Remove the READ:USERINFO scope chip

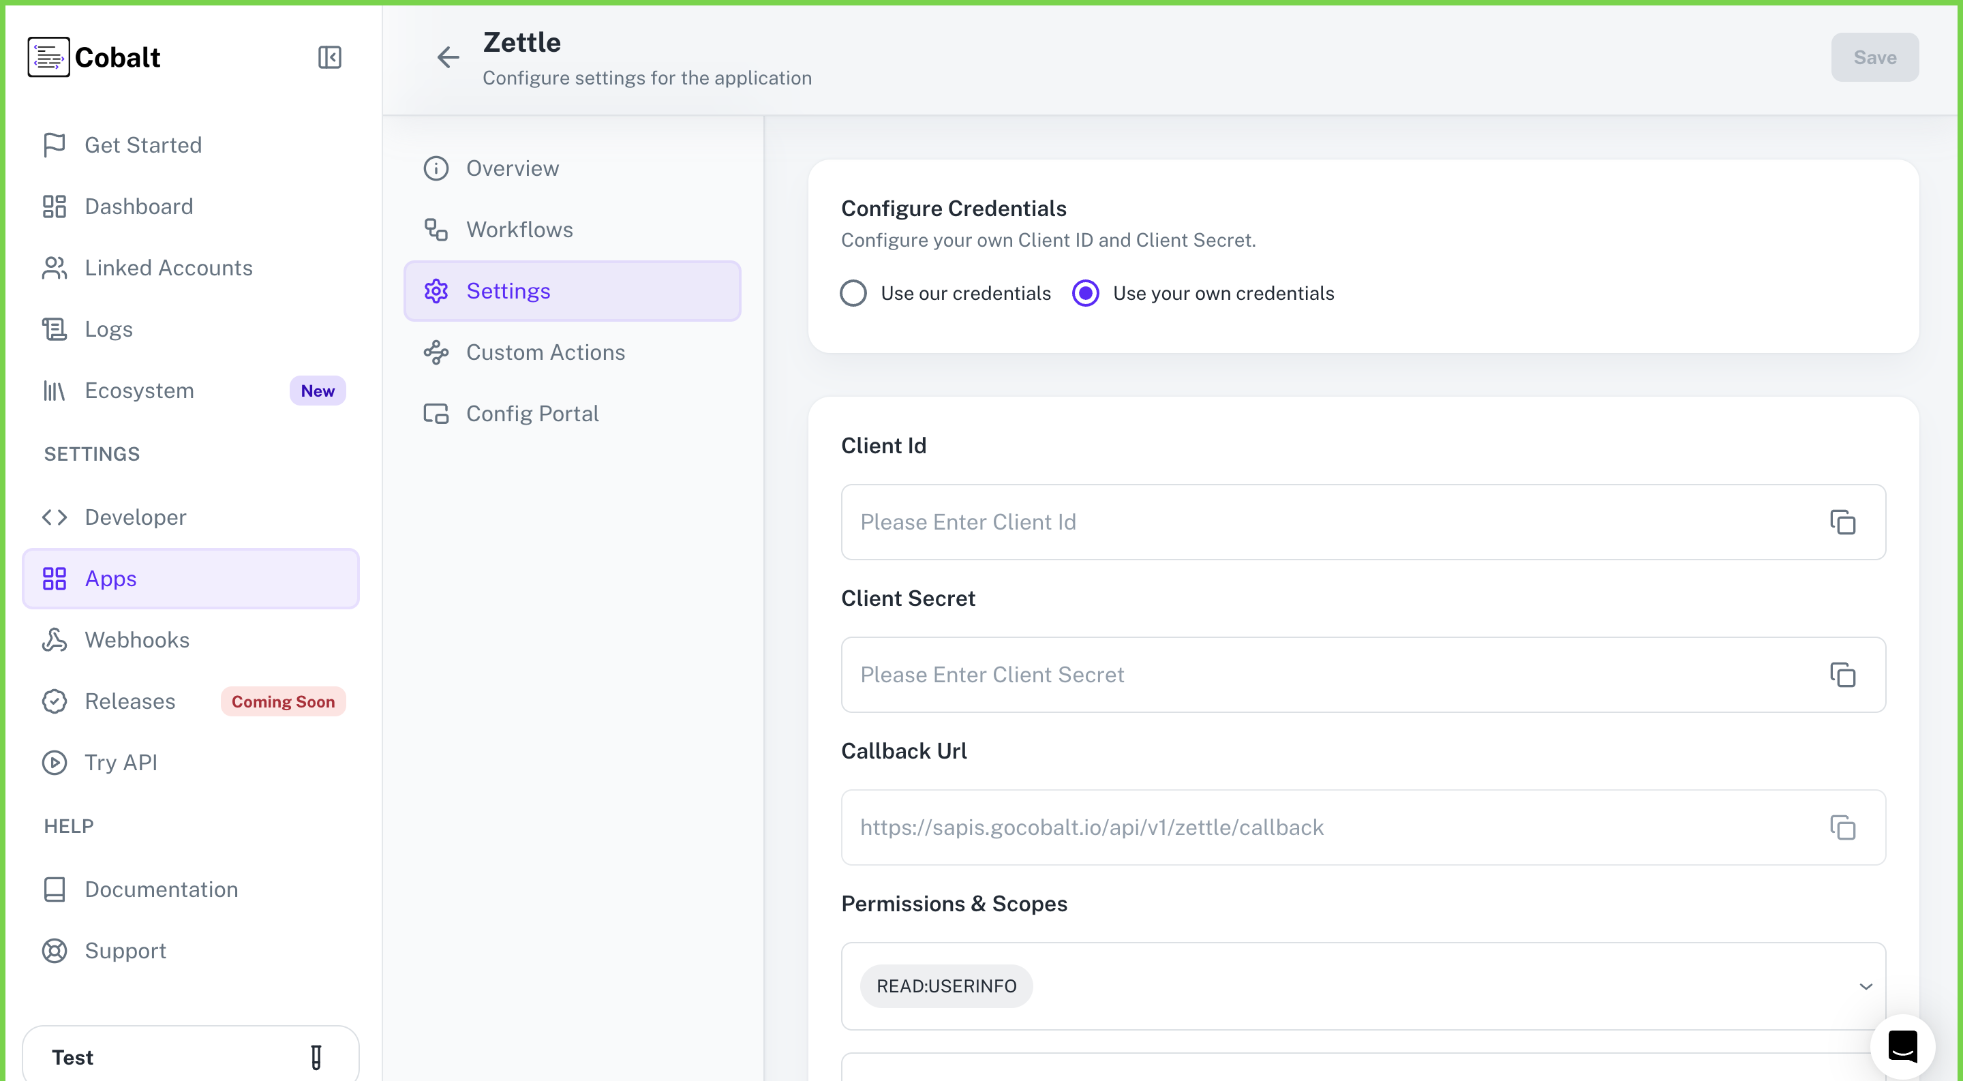tap(947, 986)
